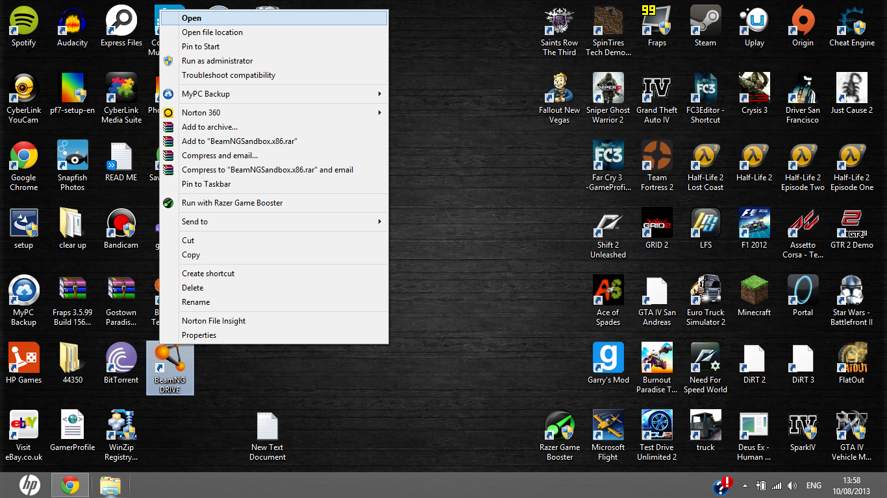
Task: Select the Euro Truck Simulator 2 icon
Action: [x=705, y=301]
